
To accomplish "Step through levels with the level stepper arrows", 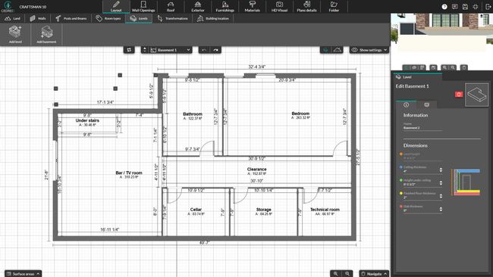I will tap(144, 50).
